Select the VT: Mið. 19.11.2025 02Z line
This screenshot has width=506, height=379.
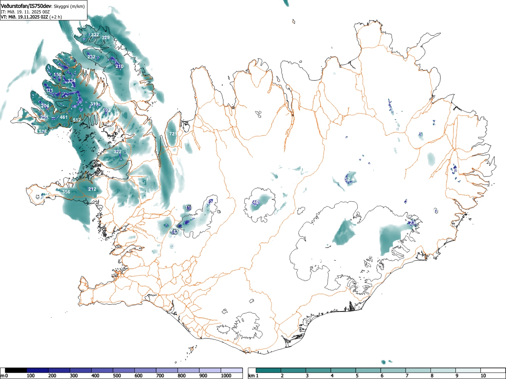pos(25,17)
